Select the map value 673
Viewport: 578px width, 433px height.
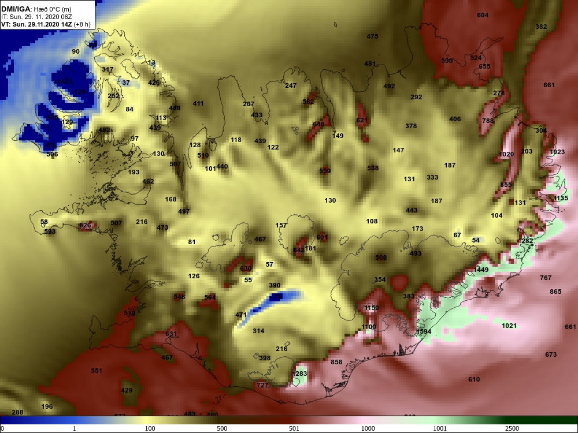tap(551, 354)
